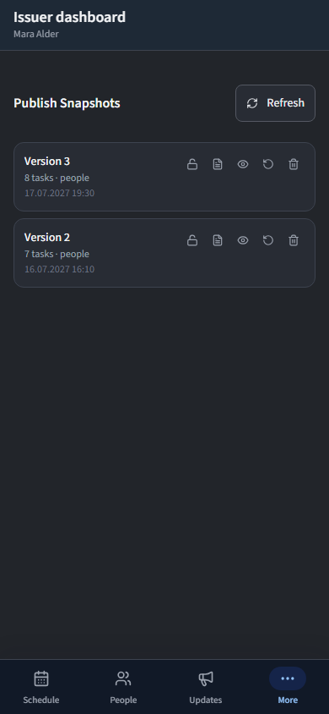Image resolution: width=329 pixels, height=714 pixels.
Task: Open the document icon for Version 2
Action: click(218, 240)
